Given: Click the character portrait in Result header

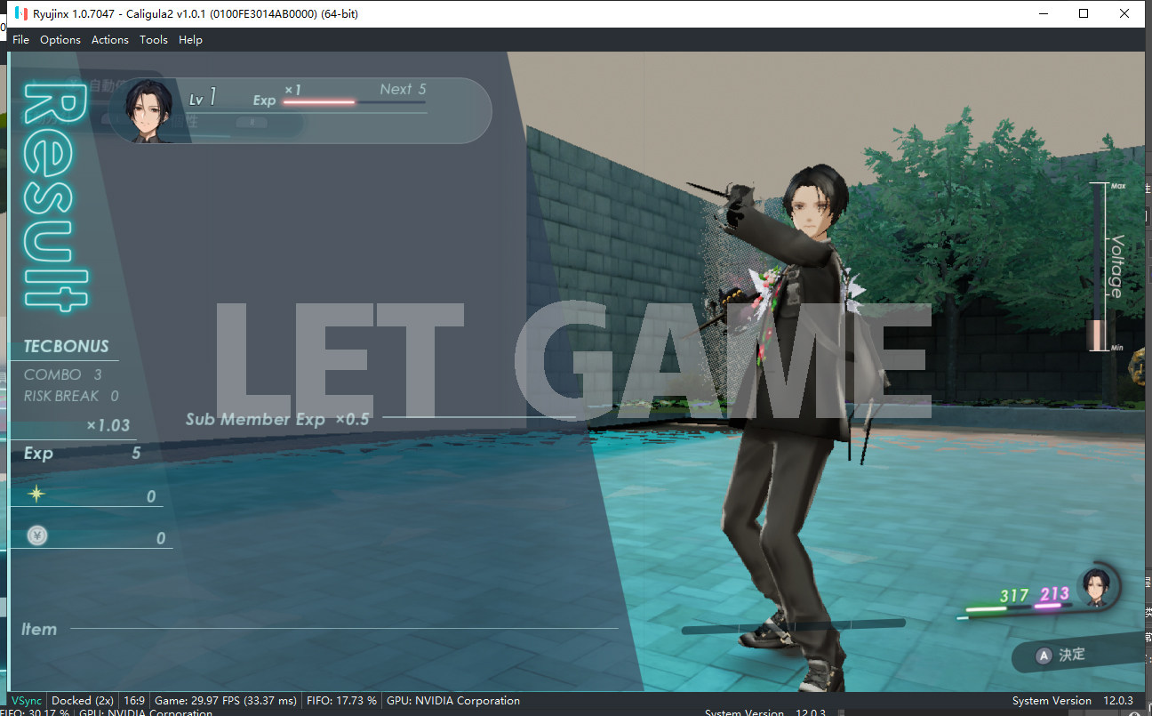Looking at the screenshot, I should coord(149,109).
